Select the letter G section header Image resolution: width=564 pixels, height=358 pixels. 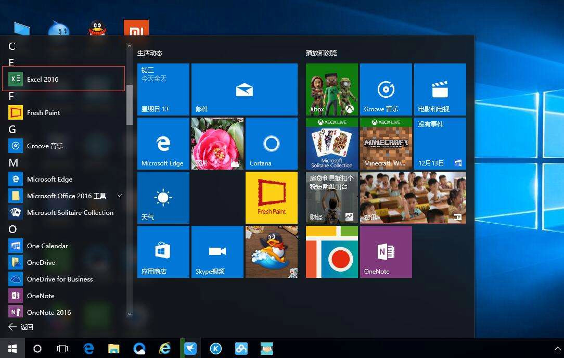point(12,130)
